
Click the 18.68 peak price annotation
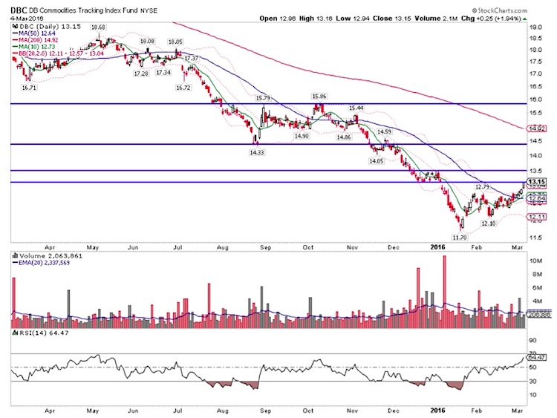click(98, 27)
